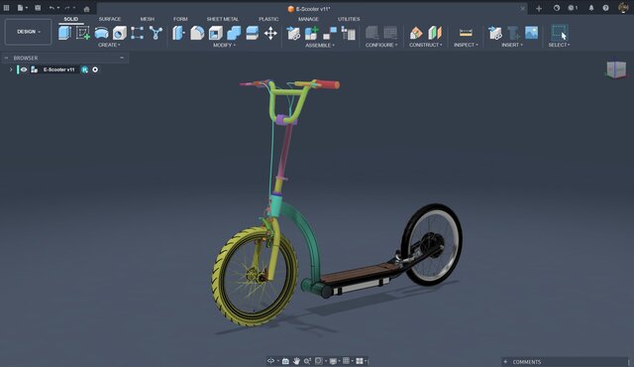
Task: Click the Insert Component assemble icon
Action: [x=293, y=33]
